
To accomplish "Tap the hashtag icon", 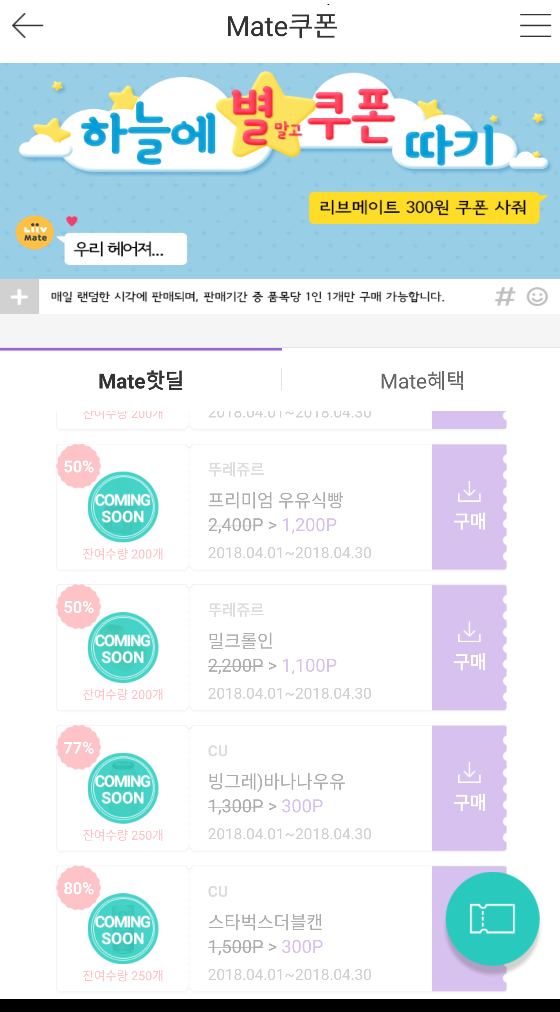I will click(x=505, y=296).
